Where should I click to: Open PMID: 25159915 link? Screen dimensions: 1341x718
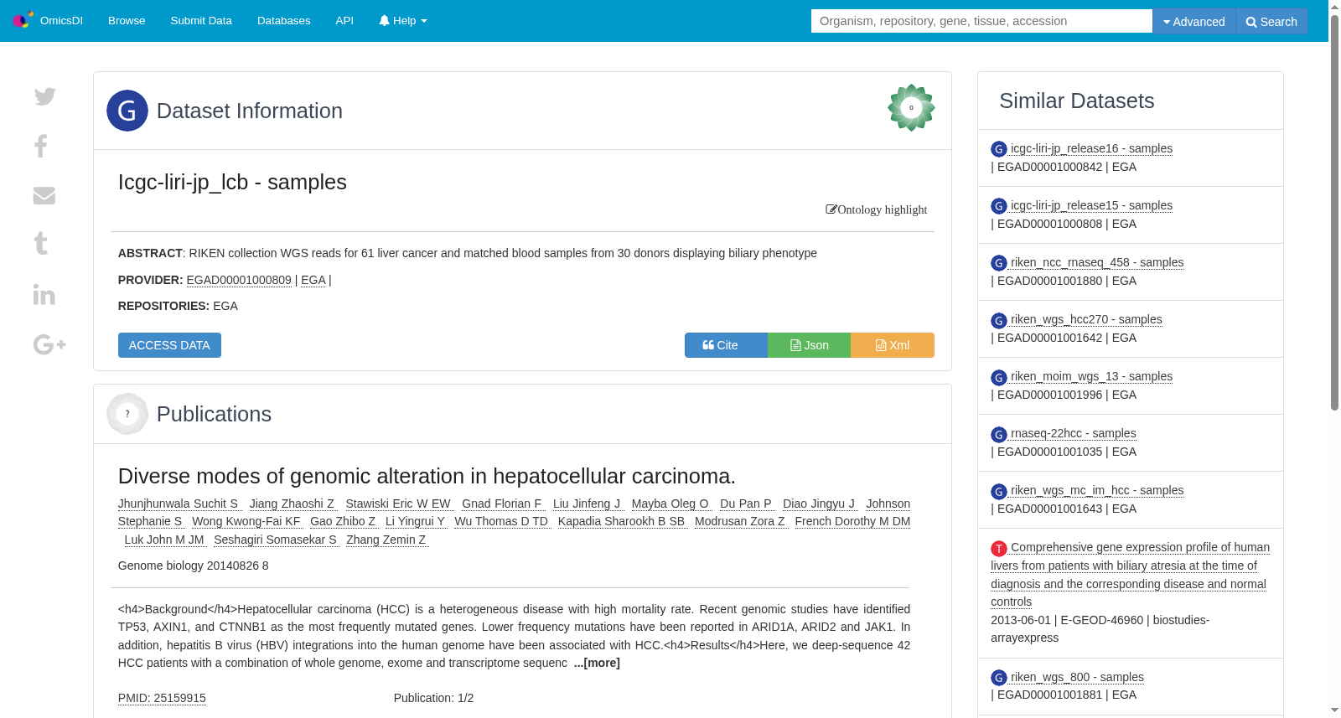[162, 698]
